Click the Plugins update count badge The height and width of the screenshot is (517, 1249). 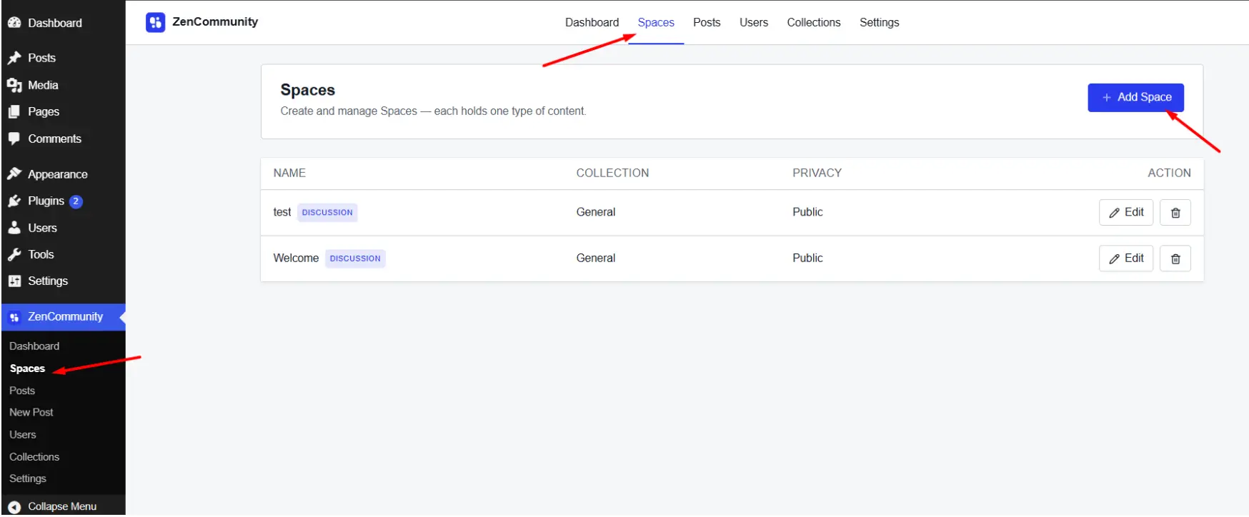pos(76,201)
